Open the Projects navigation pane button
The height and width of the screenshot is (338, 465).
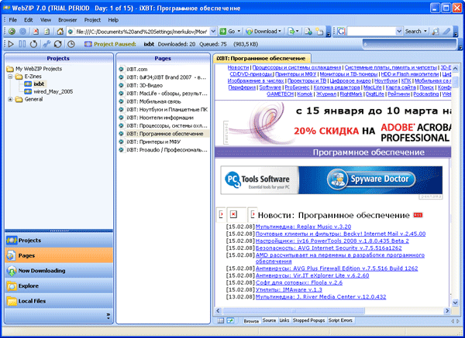(59, 241)
